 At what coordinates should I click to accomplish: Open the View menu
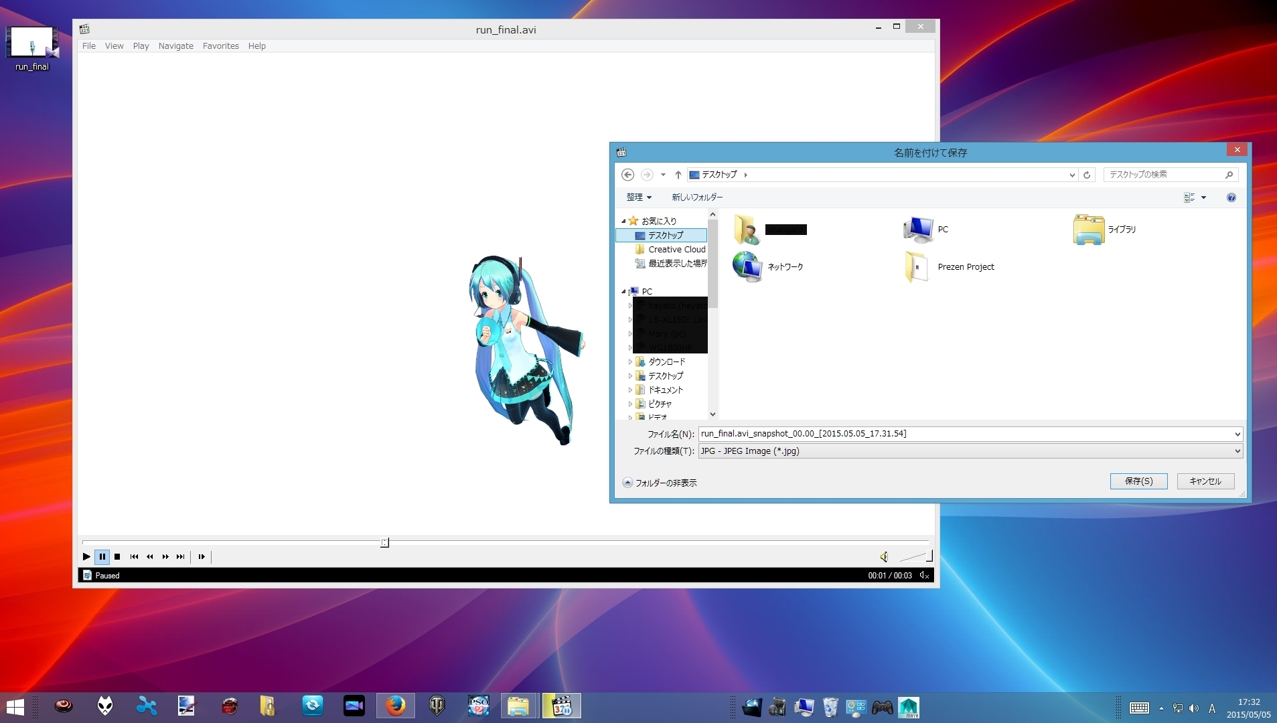tap(114, 46)
